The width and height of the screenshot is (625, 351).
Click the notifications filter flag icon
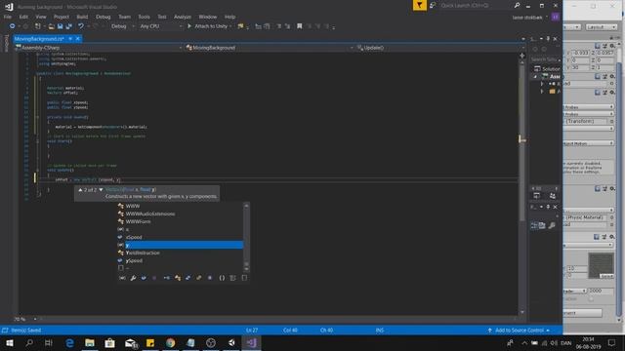coord(419,5)
